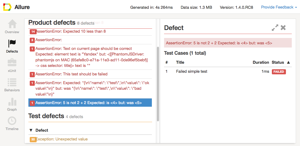
Task: Click the Allure title text
Action: pos(22,7)
